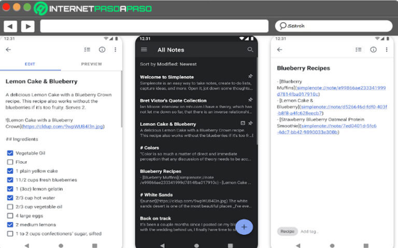398x248 pixels.
Task: Expand Sort by Modified: Newest option
Action: point(168,64)
